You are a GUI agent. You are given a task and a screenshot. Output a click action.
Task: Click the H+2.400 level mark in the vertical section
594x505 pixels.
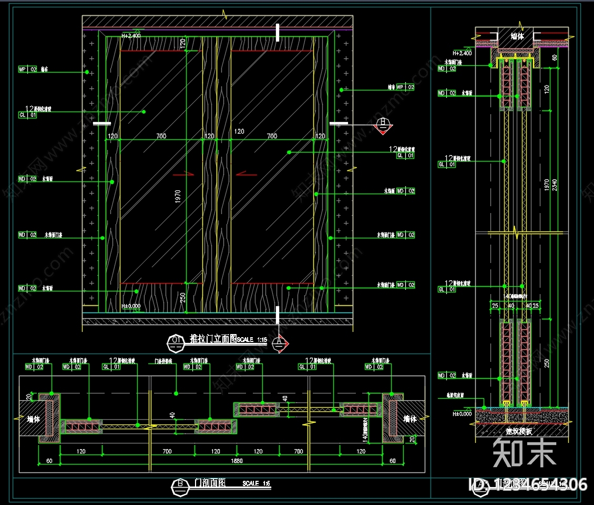click(x=462, y=53)
